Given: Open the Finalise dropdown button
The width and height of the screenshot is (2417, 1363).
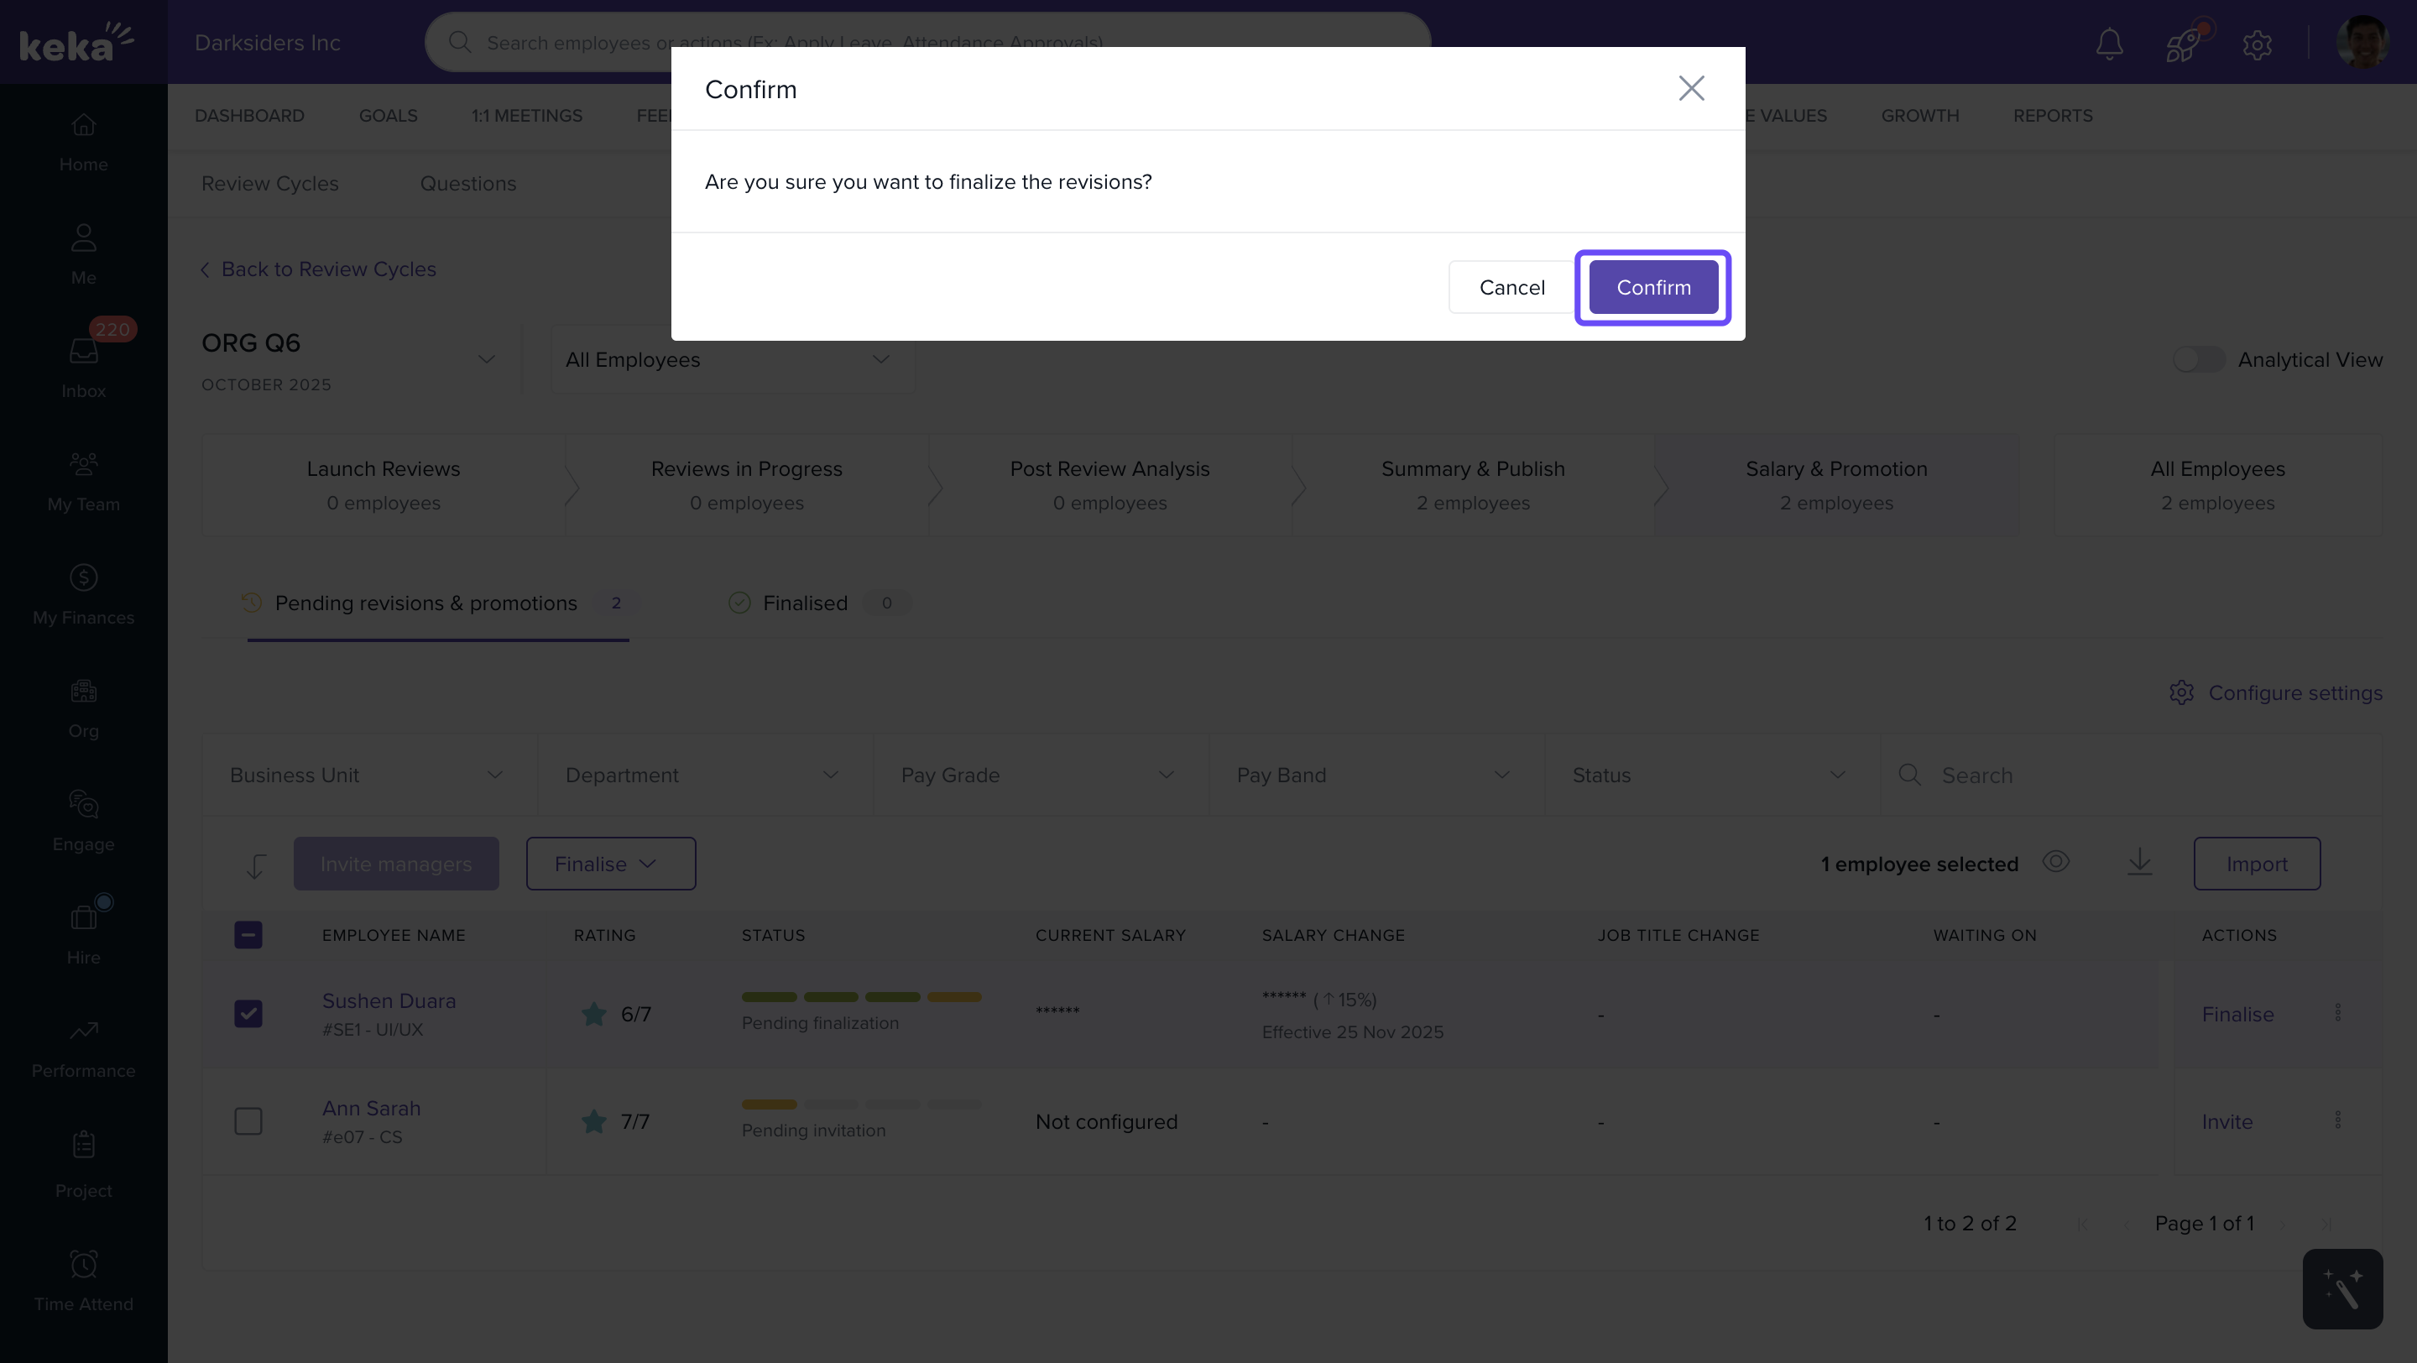Looking at the screenshot, I should [x=610, y=864].
